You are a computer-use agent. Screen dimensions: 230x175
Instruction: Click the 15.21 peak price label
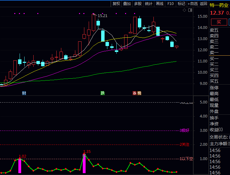(102, 16)
